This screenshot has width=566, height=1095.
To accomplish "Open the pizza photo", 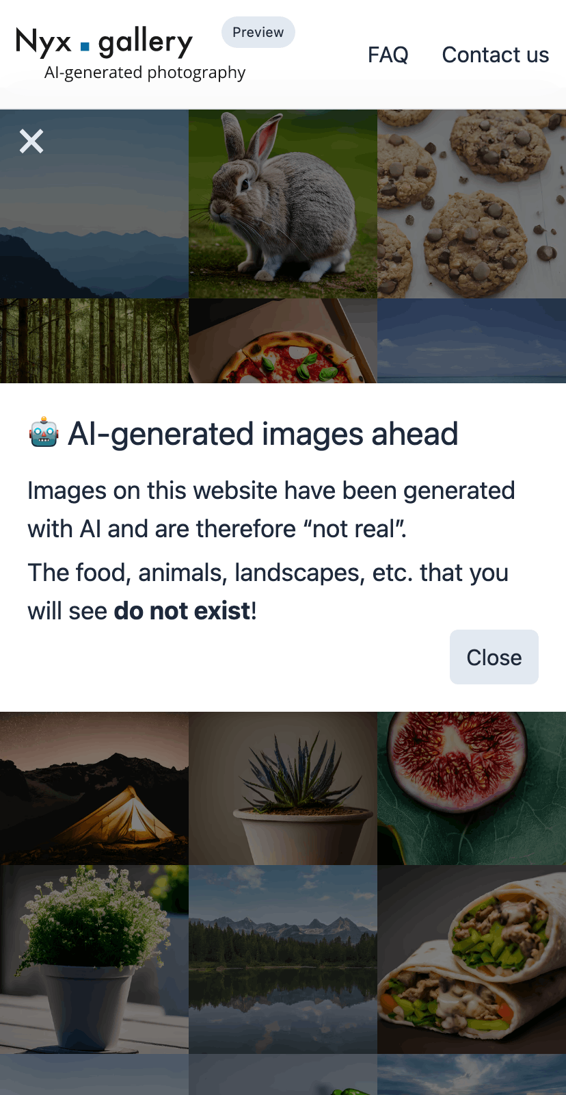I will 283,341.
